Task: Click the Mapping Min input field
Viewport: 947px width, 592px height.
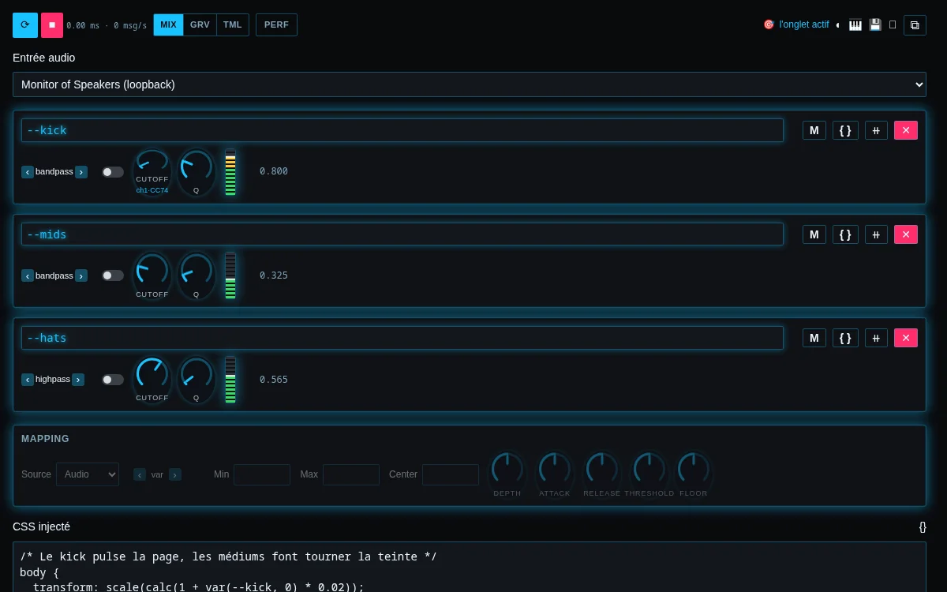Action: [x=262, y=474]
